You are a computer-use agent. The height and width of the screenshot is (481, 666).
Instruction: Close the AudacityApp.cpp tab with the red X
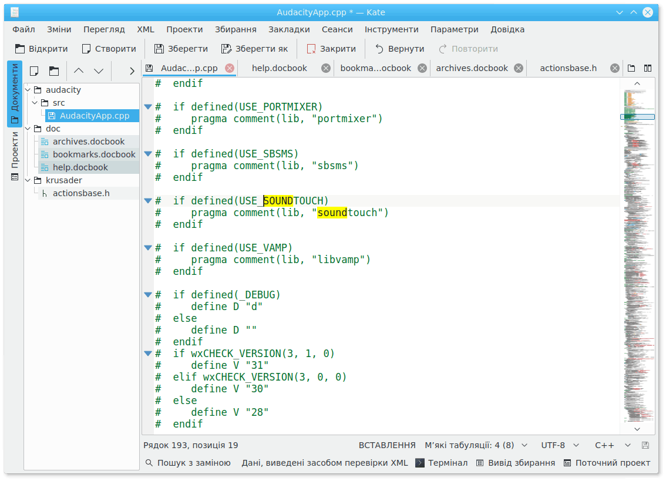(x=230, y=68)
